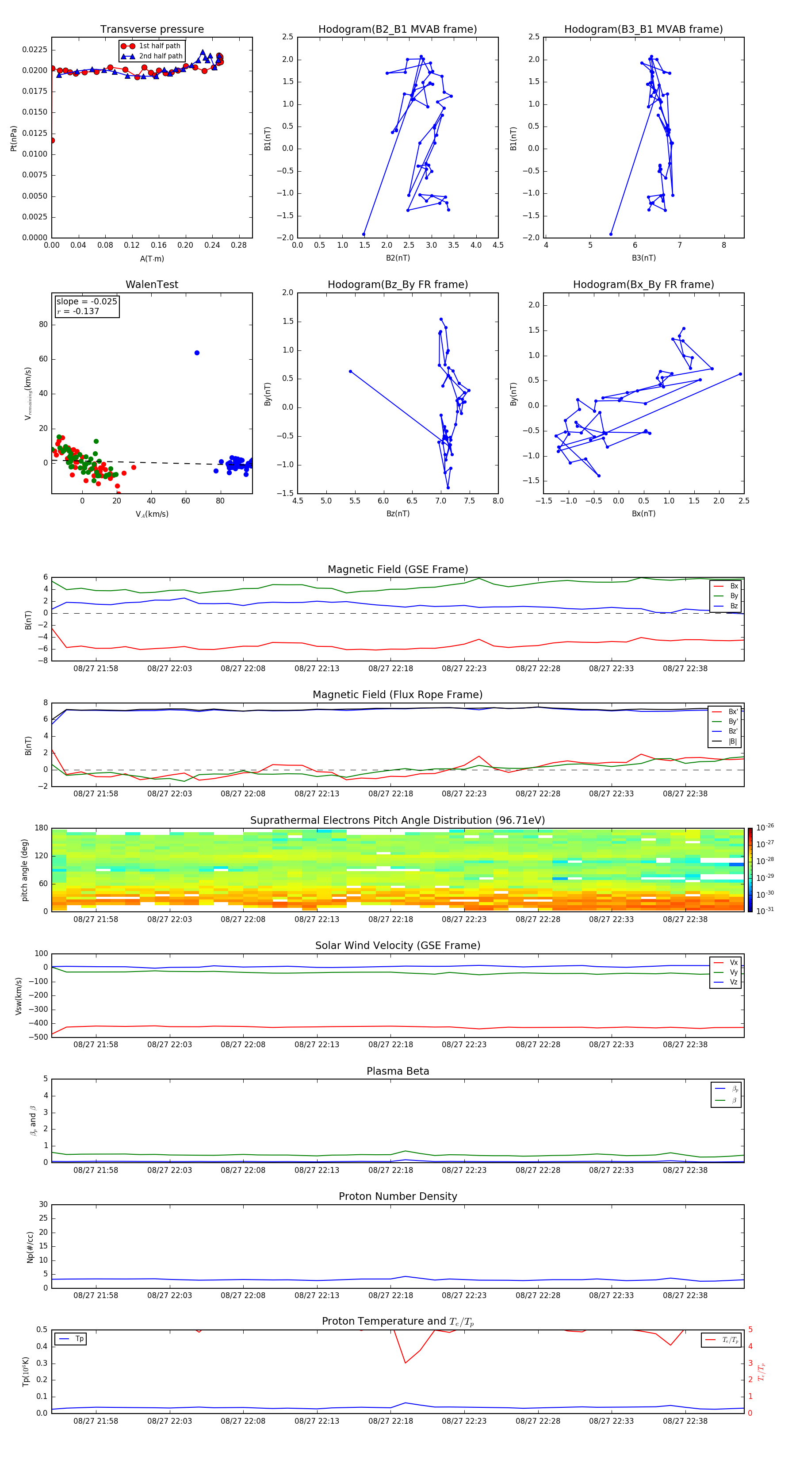The width and height of the screenshot is (796, 1460).
Task: Click the 10^-26 colorbar tick label
Action: 765,827
